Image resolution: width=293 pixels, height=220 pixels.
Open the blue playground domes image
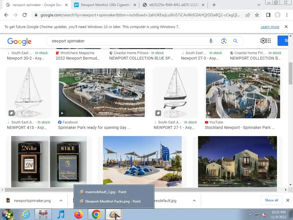click(142, 162)
